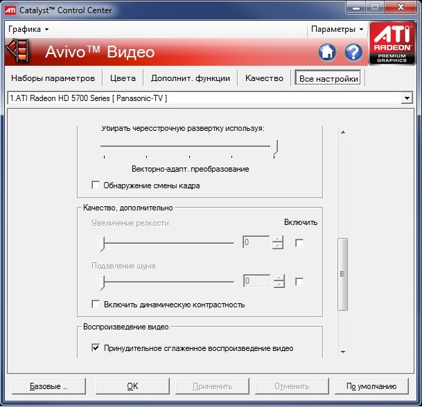Increase noise reduction value with up spinner
This screenshot has height=407, width=422.
click(x=279, y=278)
